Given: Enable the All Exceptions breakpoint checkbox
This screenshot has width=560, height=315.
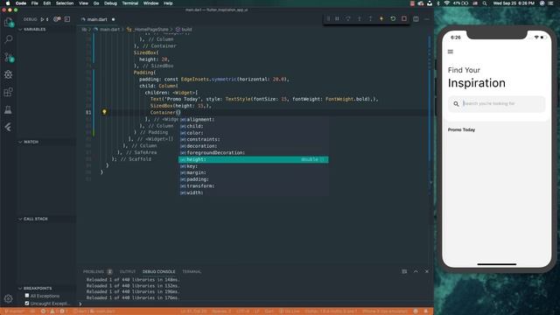Looking at the screenshot, I should tap(27, 296).
